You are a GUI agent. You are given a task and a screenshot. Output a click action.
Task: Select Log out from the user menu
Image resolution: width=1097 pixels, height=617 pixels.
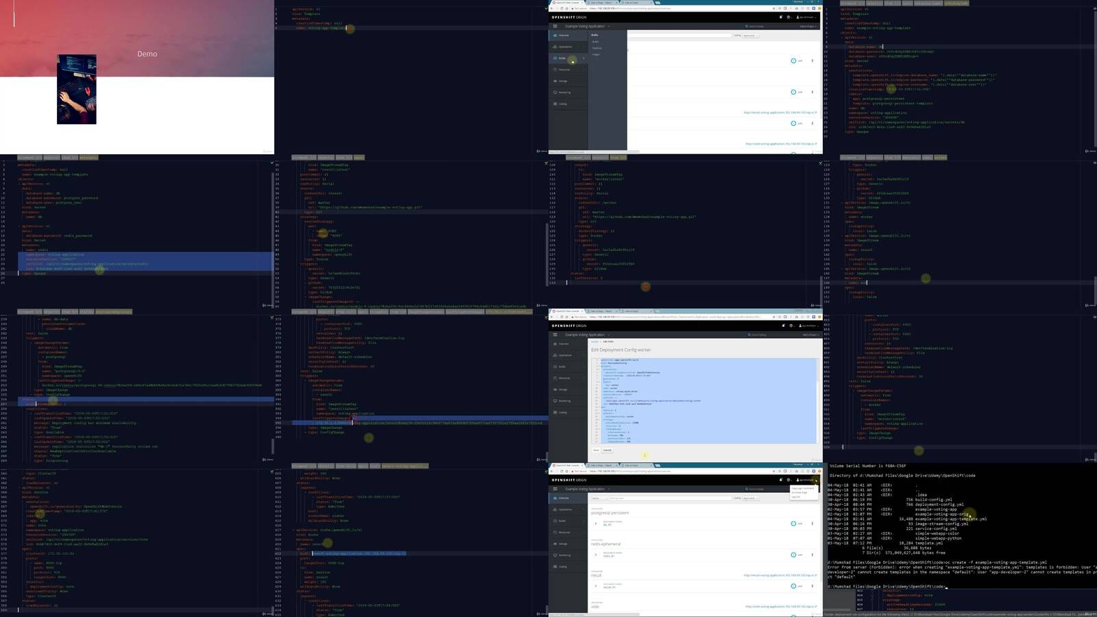pyautogui.click(x=796, y=497)
